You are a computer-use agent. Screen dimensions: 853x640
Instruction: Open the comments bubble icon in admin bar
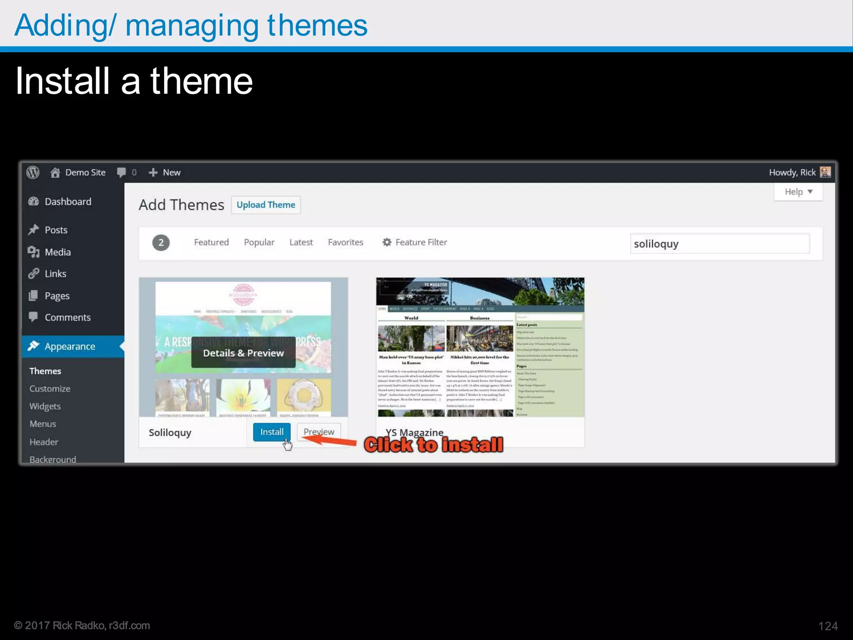point(121,172)
